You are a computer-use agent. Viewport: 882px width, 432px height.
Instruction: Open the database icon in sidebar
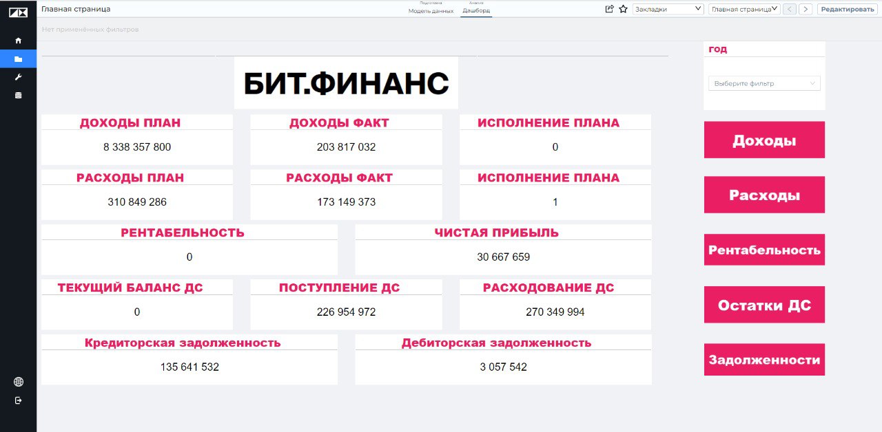pos(18,95)
